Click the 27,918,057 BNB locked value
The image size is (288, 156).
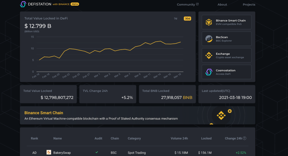177,98
